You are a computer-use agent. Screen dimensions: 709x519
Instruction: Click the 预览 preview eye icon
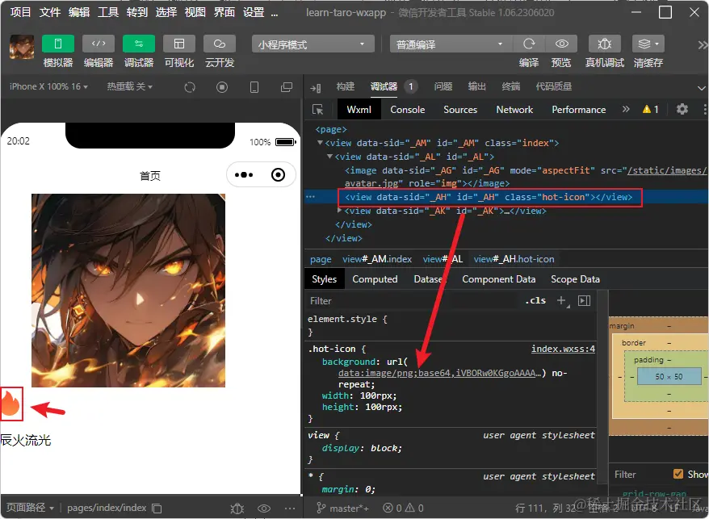click(561, 44)
